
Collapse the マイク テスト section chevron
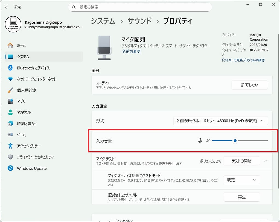266,161
